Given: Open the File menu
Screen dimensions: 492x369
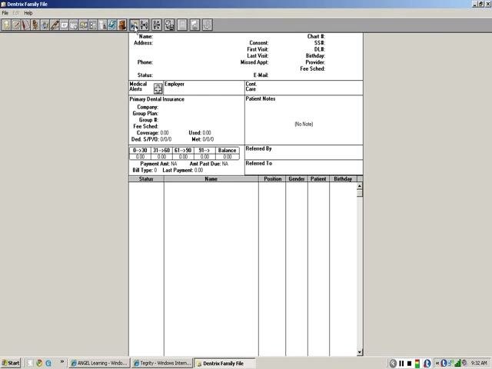Looking at the screenshot, I should [5, 13].
